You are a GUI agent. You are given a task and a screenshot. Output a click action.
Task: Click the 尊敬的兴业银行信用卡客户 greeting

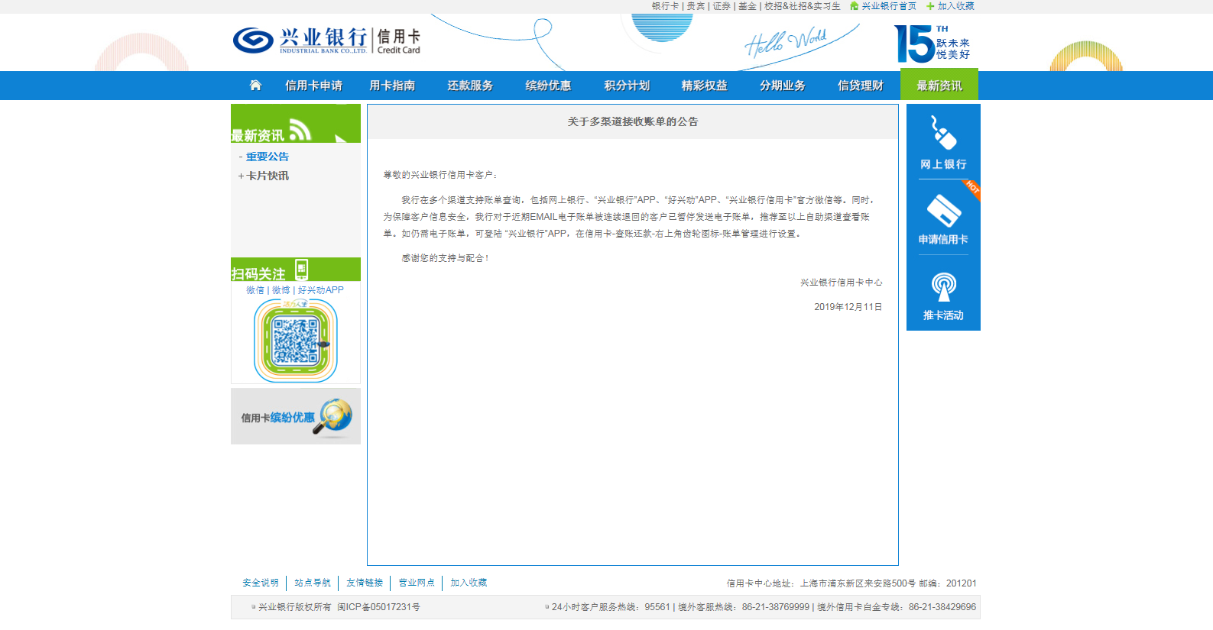(440, 175)
